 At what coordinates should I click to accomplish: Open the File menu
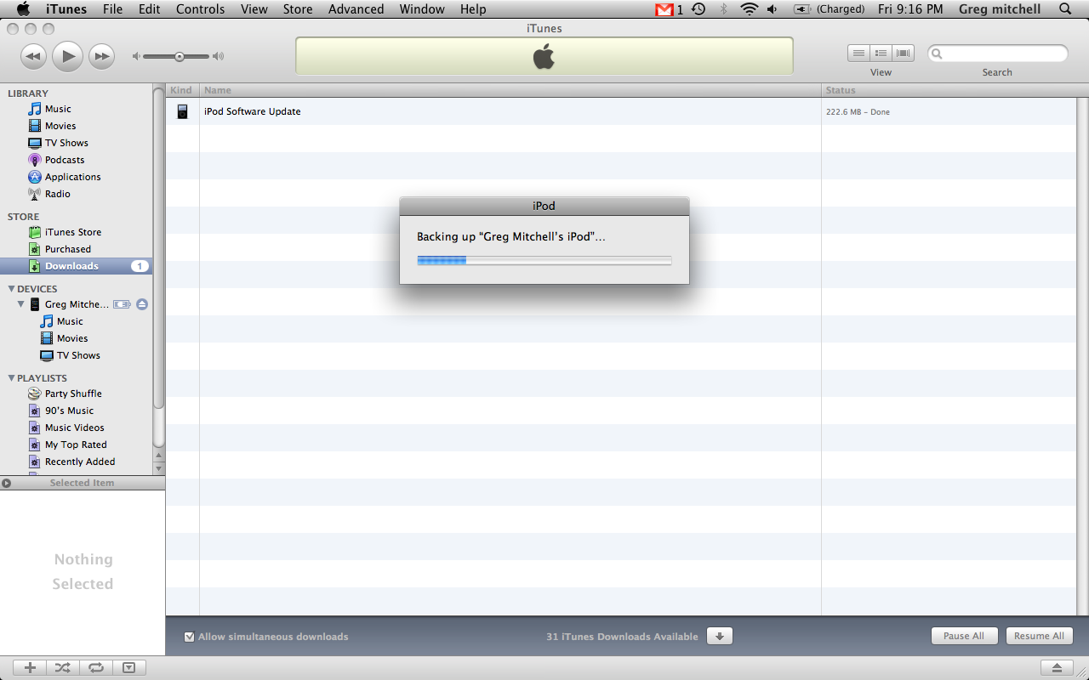click(112, 9)
